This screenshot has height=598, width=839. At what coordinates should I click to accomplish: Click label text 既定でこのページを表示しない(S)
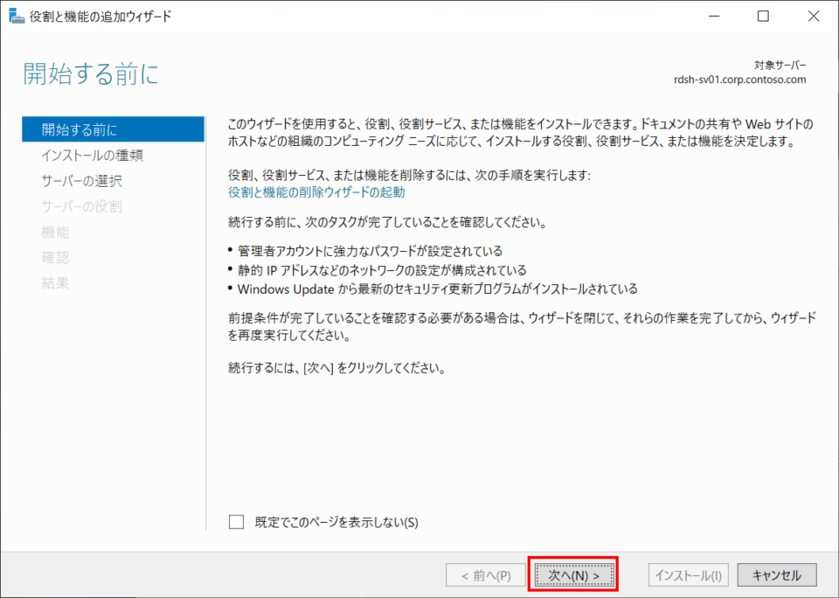coord(336,522)
